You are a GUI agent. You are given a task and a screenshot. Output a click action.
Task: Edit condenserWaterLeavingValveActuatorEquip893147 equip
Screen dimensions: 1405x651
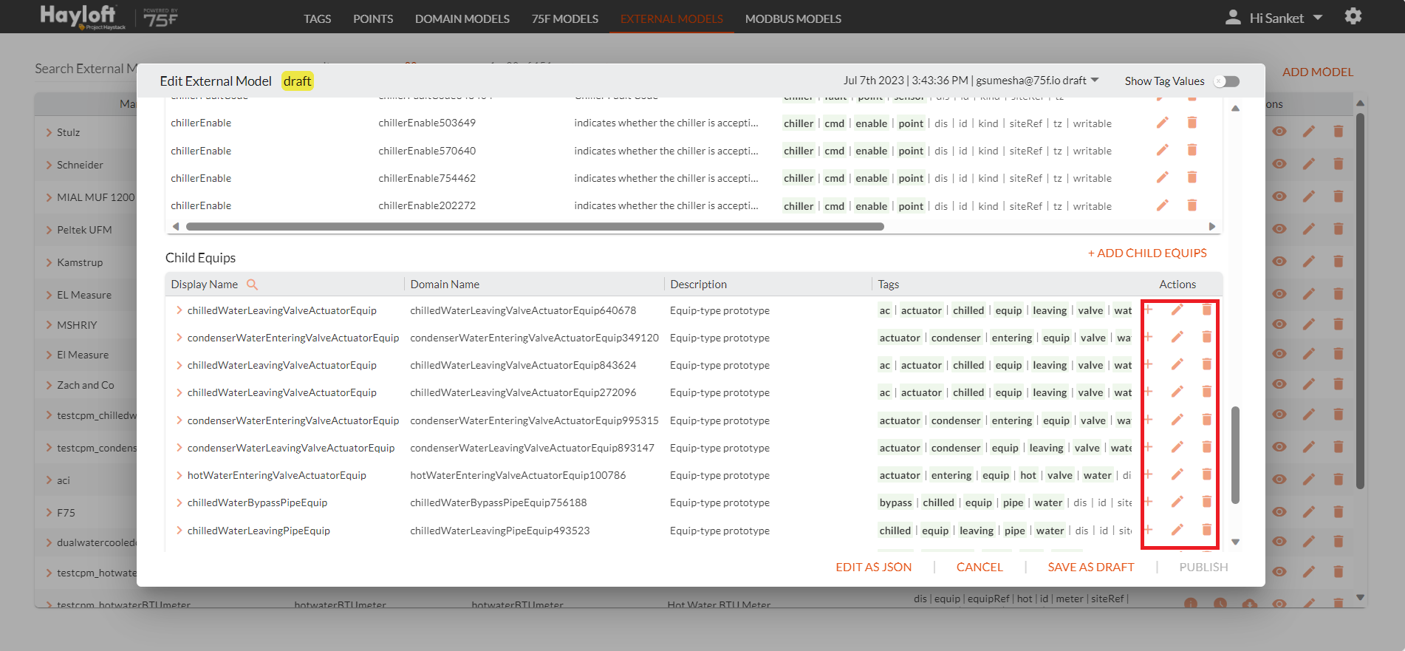point(1177,447)
